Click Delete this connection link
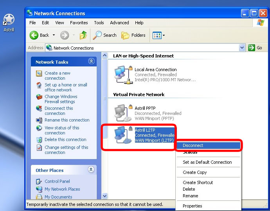 coord(65,139)
